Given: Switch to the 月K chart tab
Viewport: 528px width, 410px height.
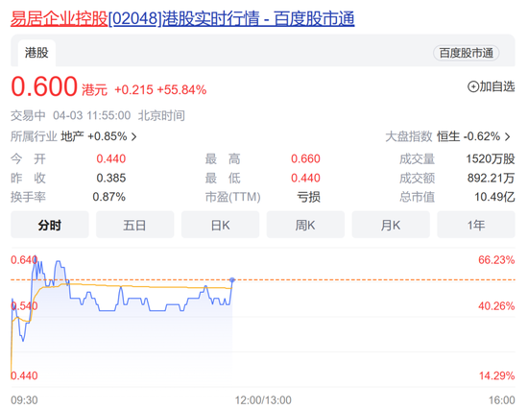Looking at the screenshot, I should 391,225.
